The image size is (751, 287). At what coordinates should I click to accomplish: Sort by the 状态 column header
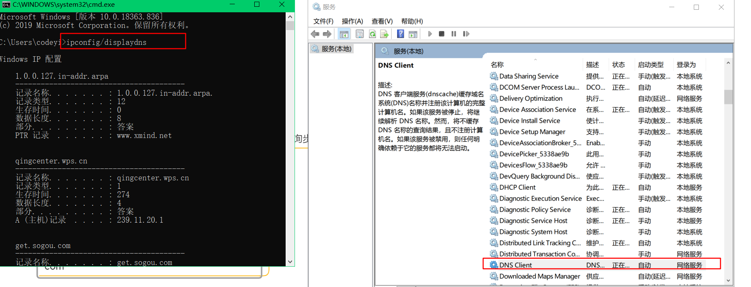coord(622,64)
